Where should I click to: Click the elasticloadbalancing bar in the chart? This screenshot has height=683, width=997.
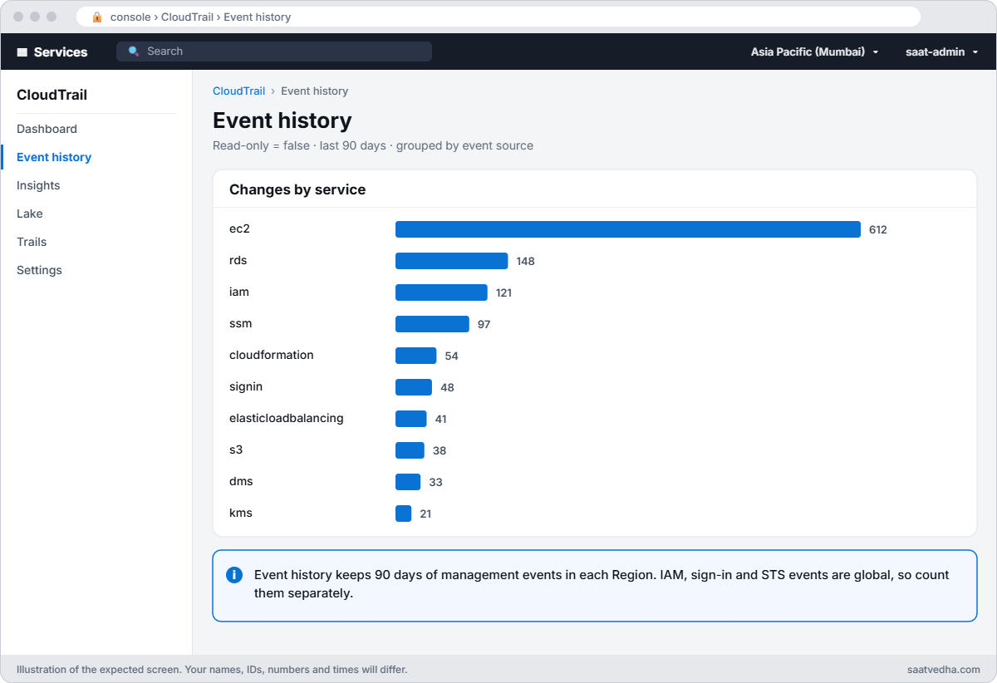[x=411, y=419]
